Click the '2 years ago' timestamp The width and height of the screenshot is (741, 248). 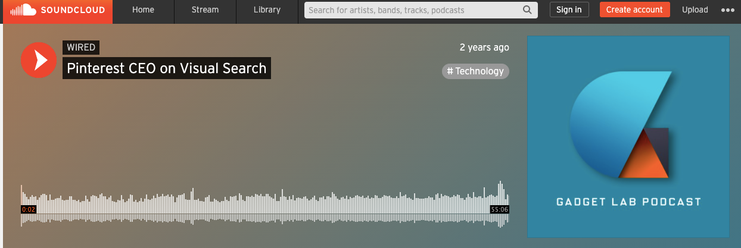click(x=484, y=47)
